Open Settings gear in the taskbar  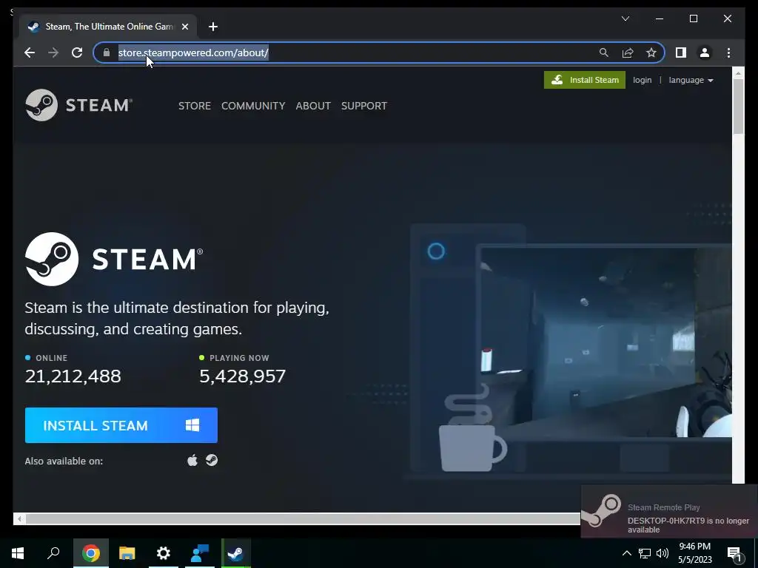pyautogui.click(x=164, y=553)
